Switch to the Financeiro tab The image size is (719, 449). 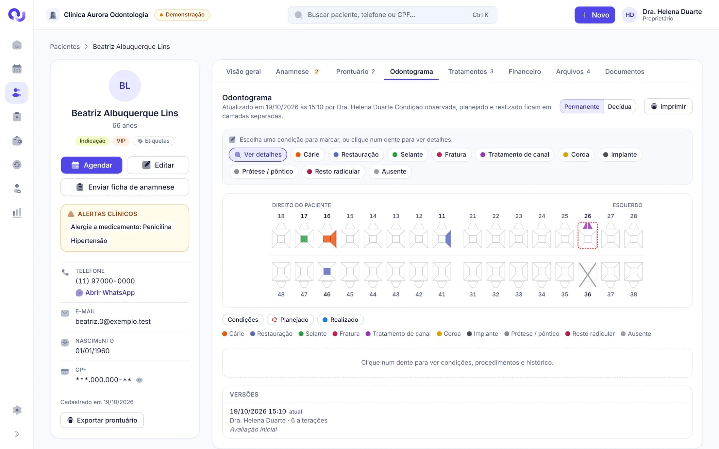[x=525, y=72]
